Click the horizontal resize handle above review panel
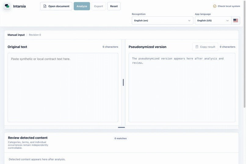The height and width of the screenshot is (164, 246). point(121,127)
